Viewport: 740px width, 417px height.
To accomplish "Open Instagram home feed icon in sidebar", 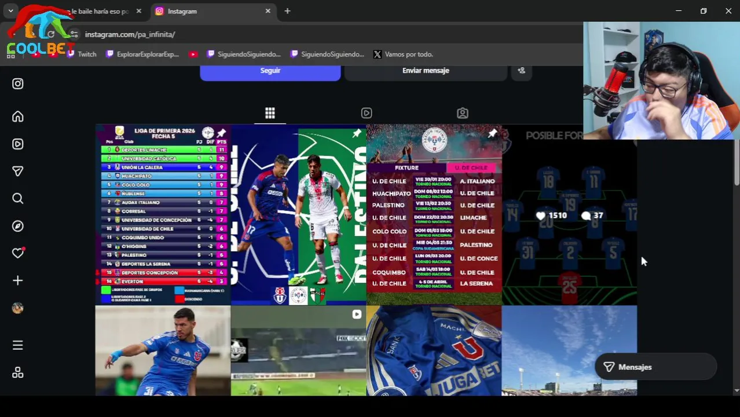I will click(18, 116).
